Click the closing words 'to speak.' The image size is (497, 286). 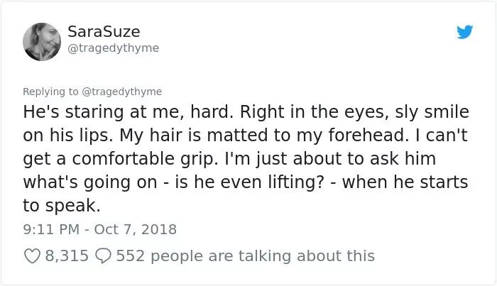62,206
